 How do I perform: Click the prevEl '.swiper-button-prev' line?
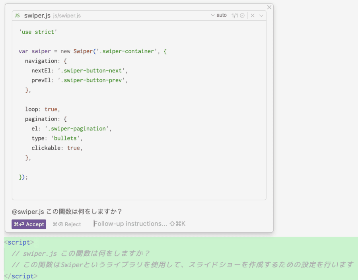click(80, 80)
